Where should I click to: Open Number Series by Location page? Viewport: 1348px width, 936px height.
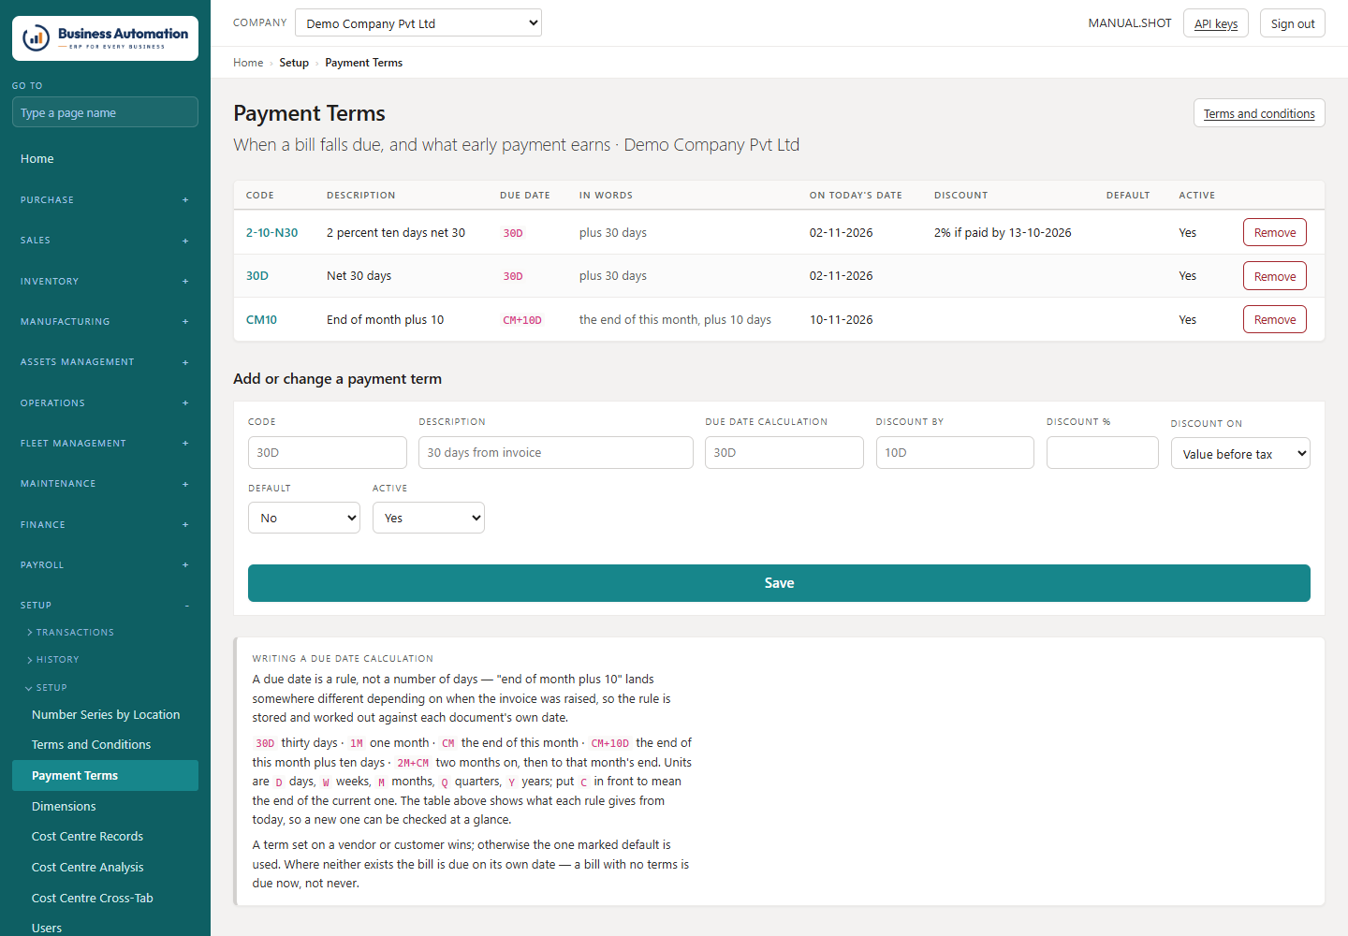(x=106, y=714)
